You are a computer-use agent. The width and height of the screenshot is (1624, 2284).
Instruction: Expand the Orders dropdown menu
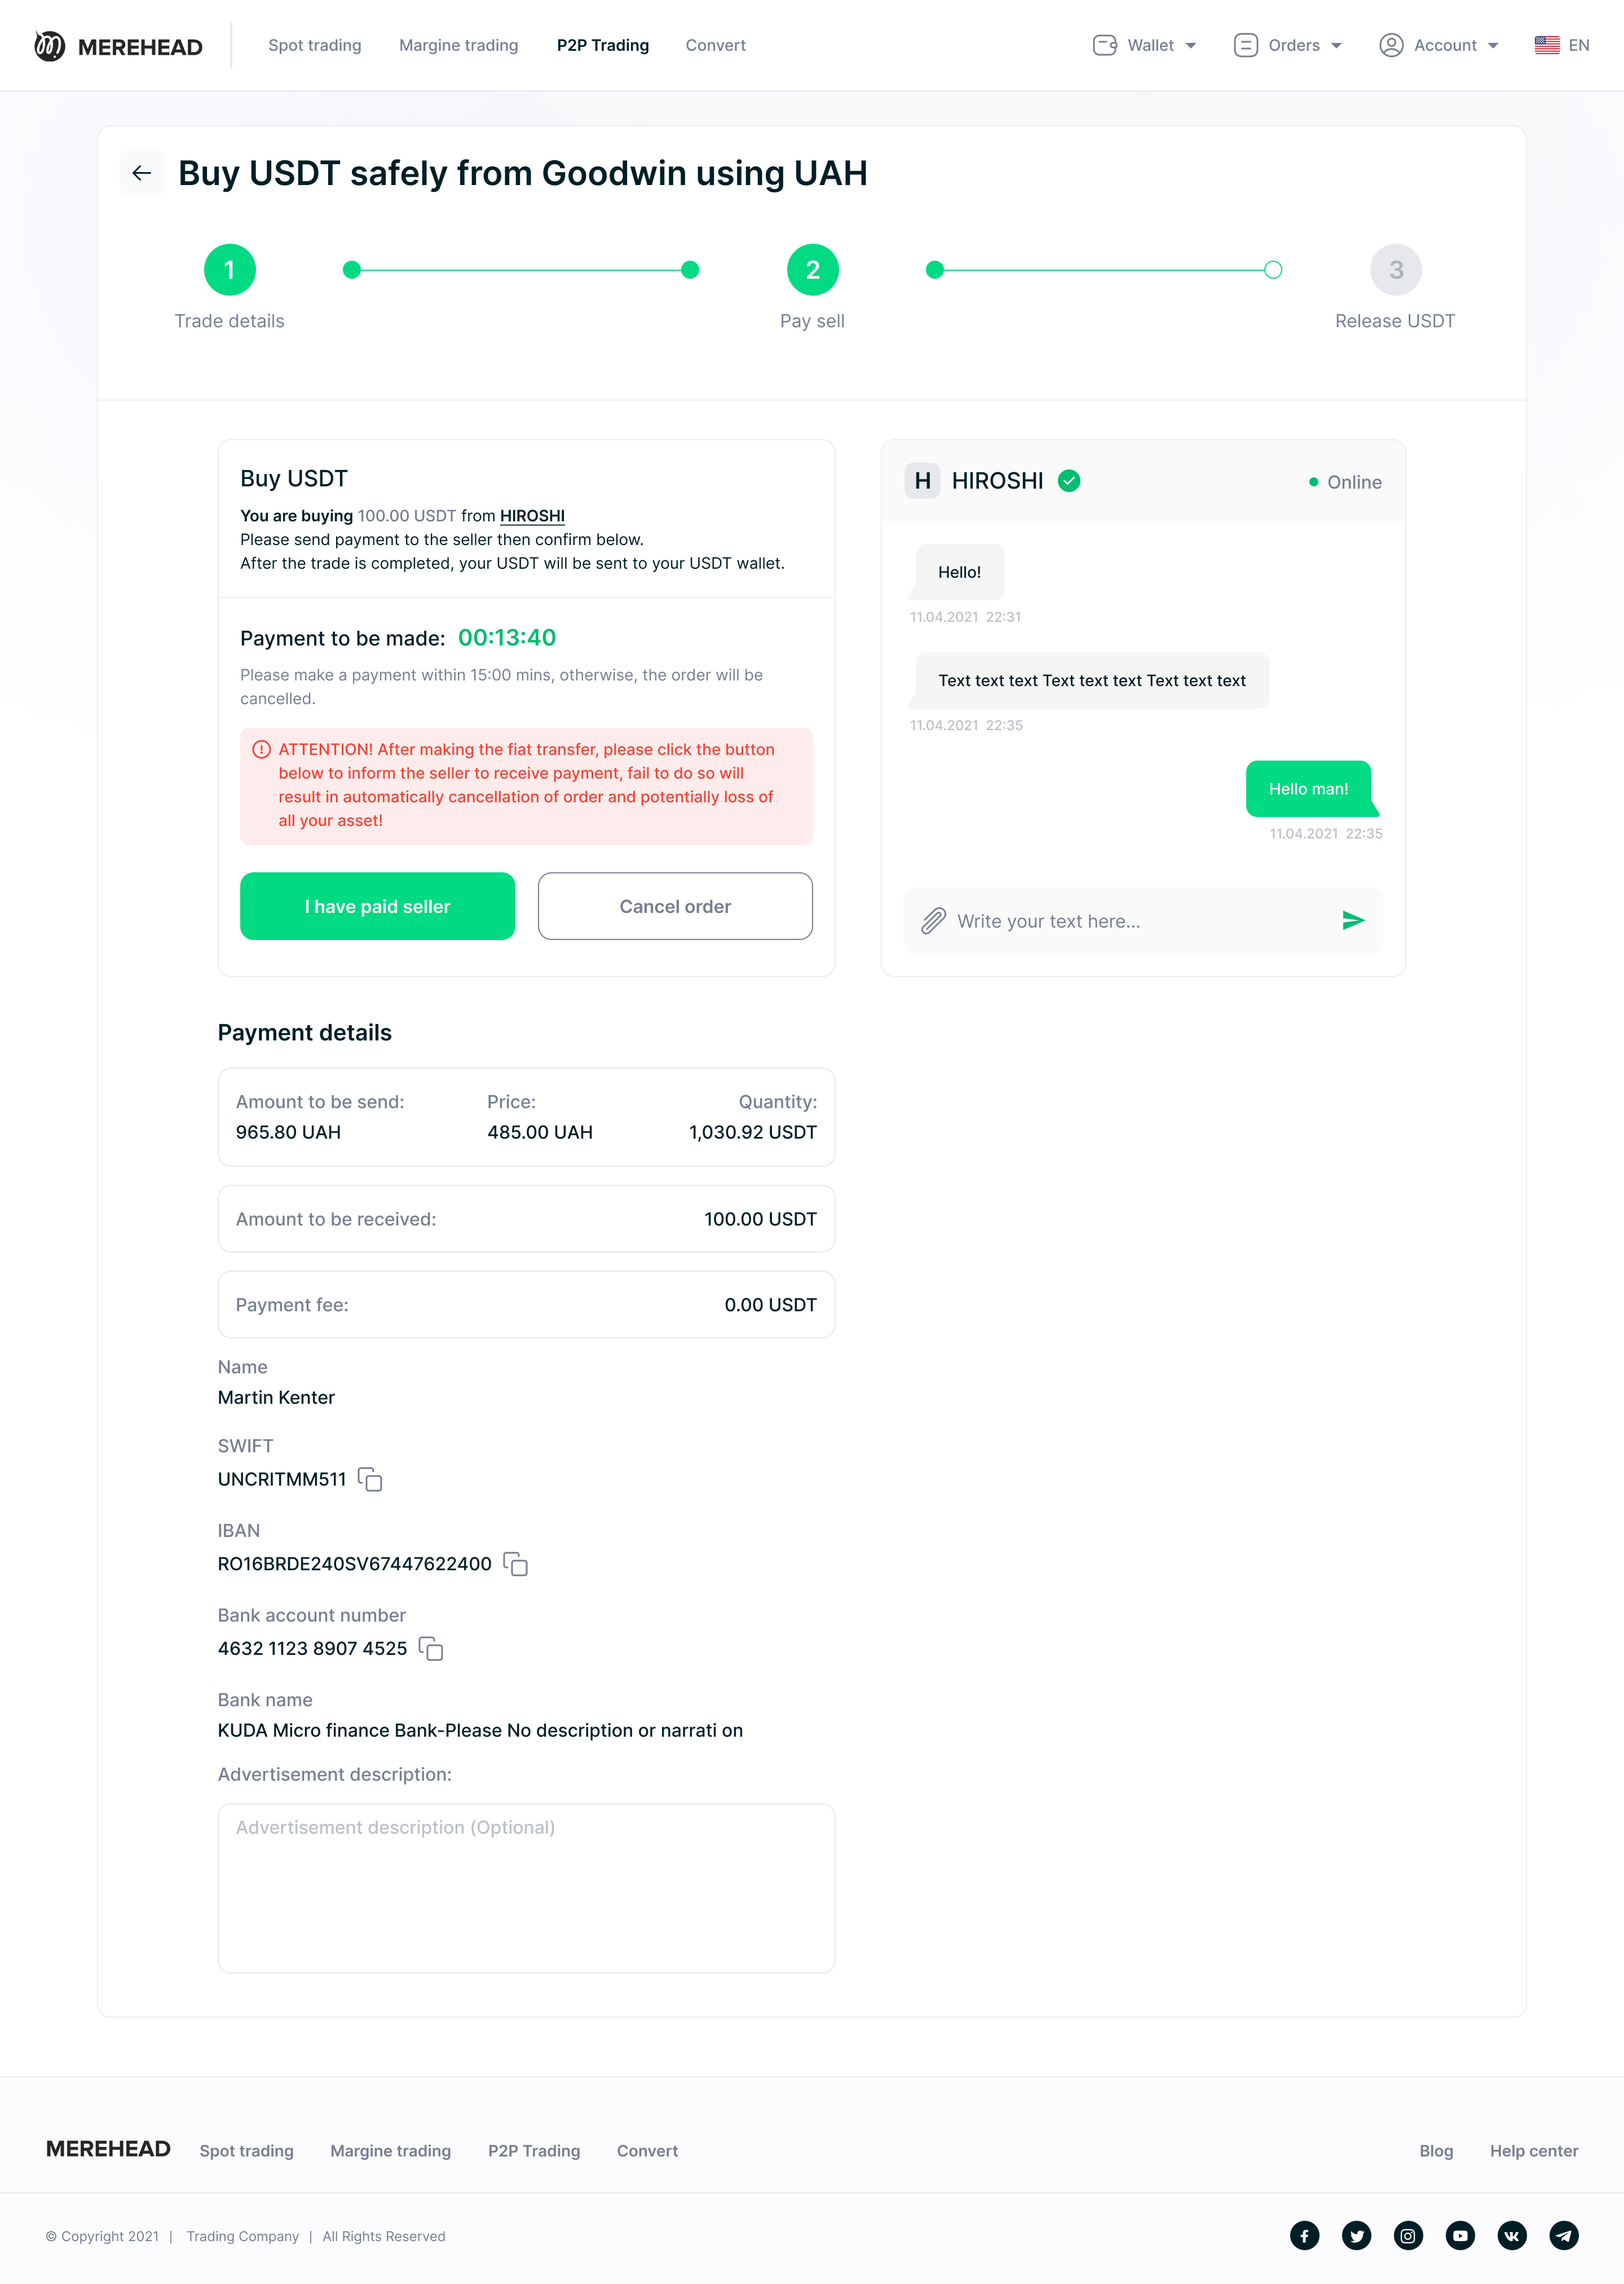pyautogui.click(x=1288, y=45)
